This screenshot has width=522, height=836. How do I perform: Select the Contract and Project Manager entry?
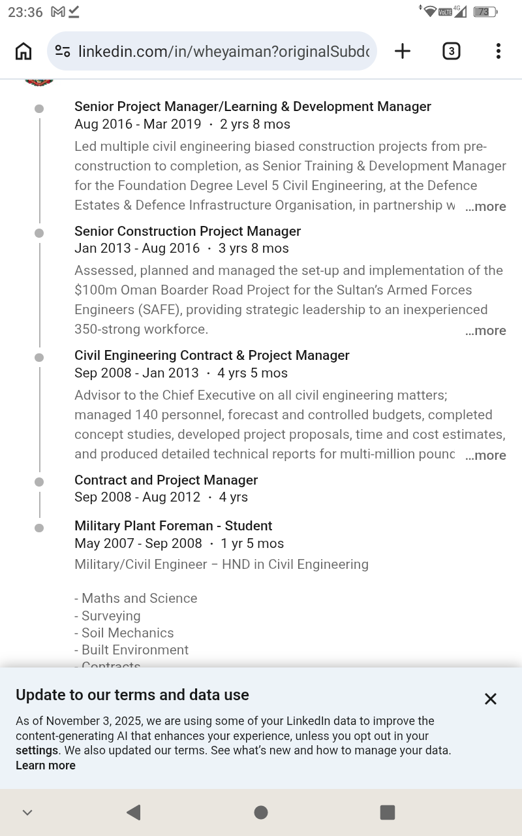tap(166, 480)
